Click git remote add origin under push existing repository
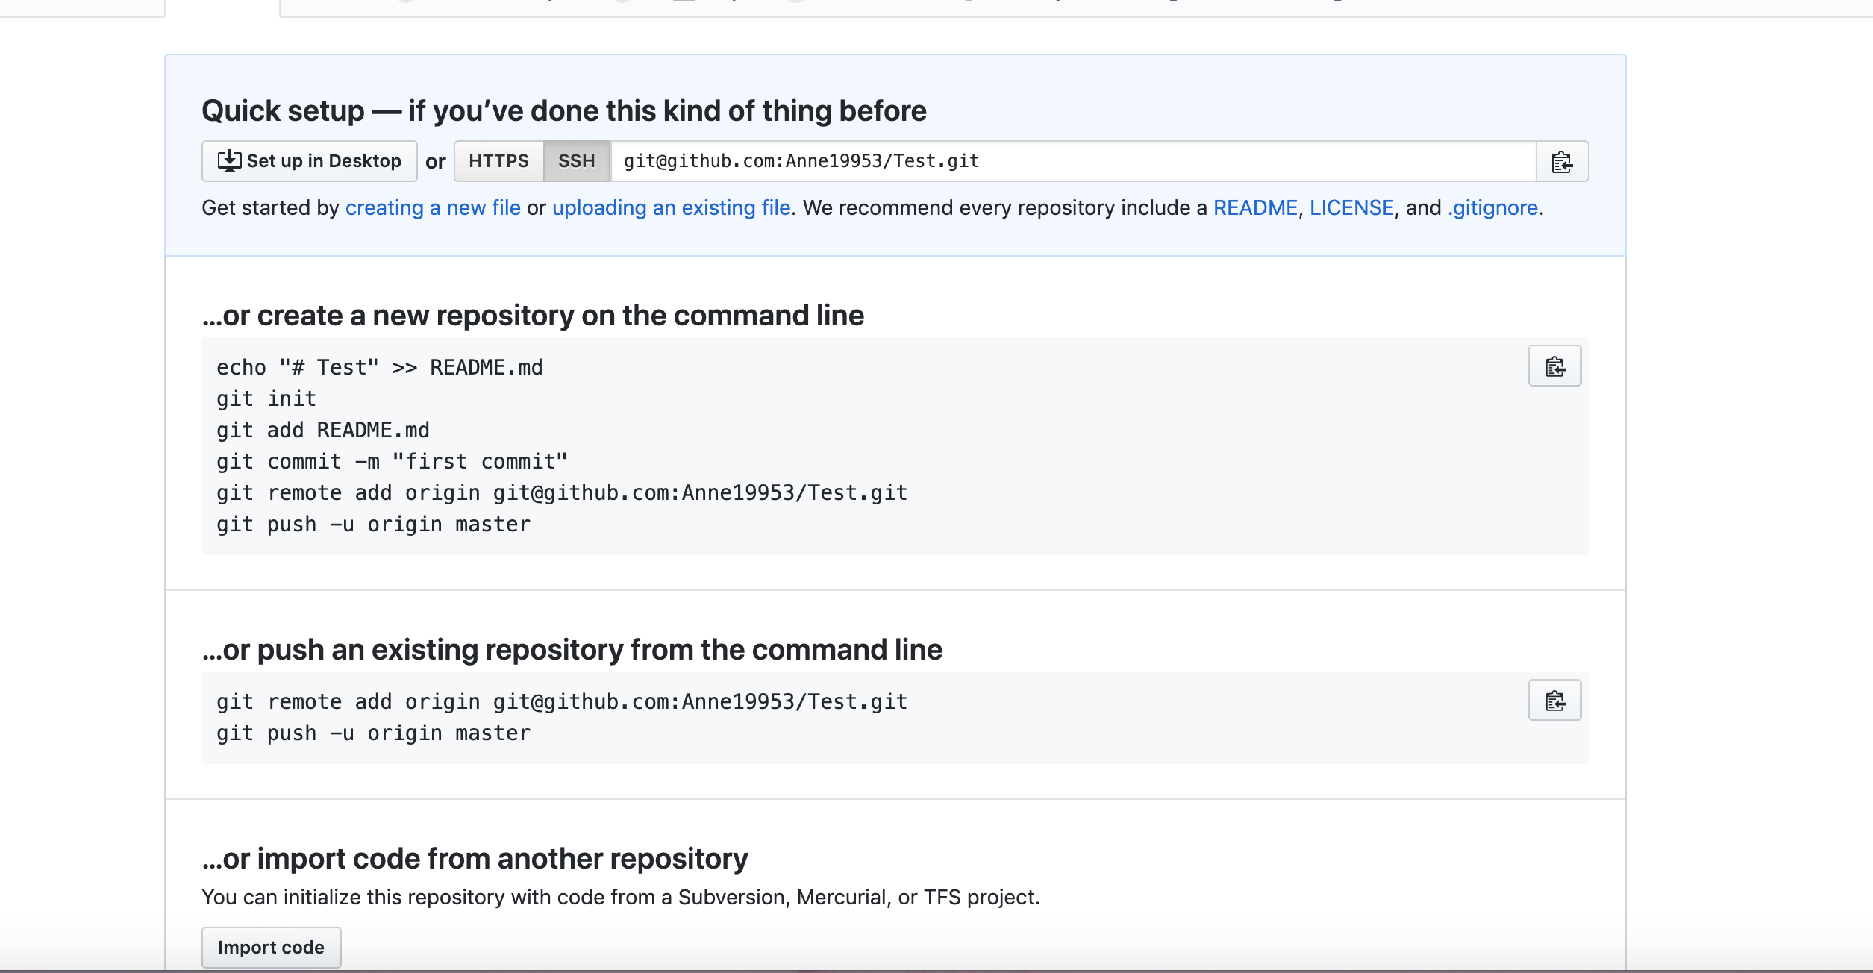Image resolution: width=1873 pixels, height=973 pixels. point(561,701)
